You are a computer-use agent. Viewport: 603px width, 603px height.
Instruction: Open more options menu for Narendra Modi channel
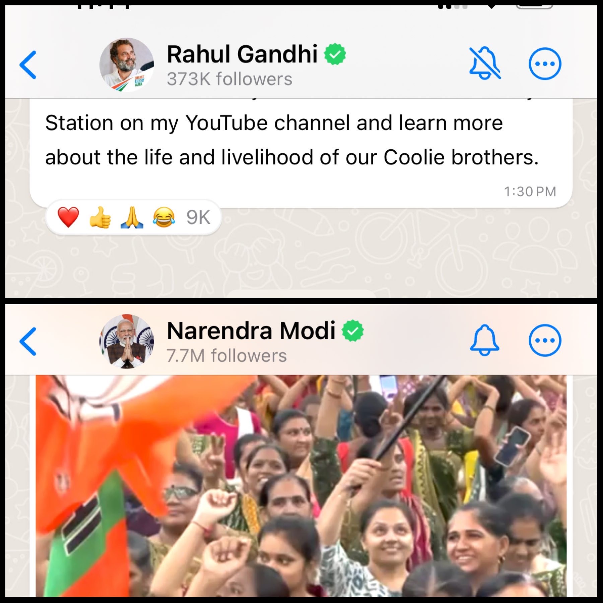[545, 340]
